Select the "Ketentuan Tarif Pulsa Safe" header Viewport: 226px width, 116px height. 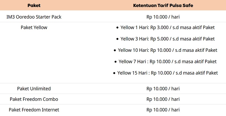(163, 5)
